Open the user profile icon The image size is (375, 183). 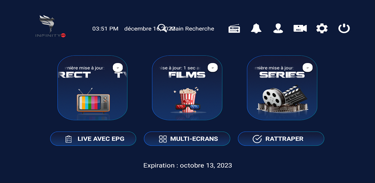click(278, 29)
